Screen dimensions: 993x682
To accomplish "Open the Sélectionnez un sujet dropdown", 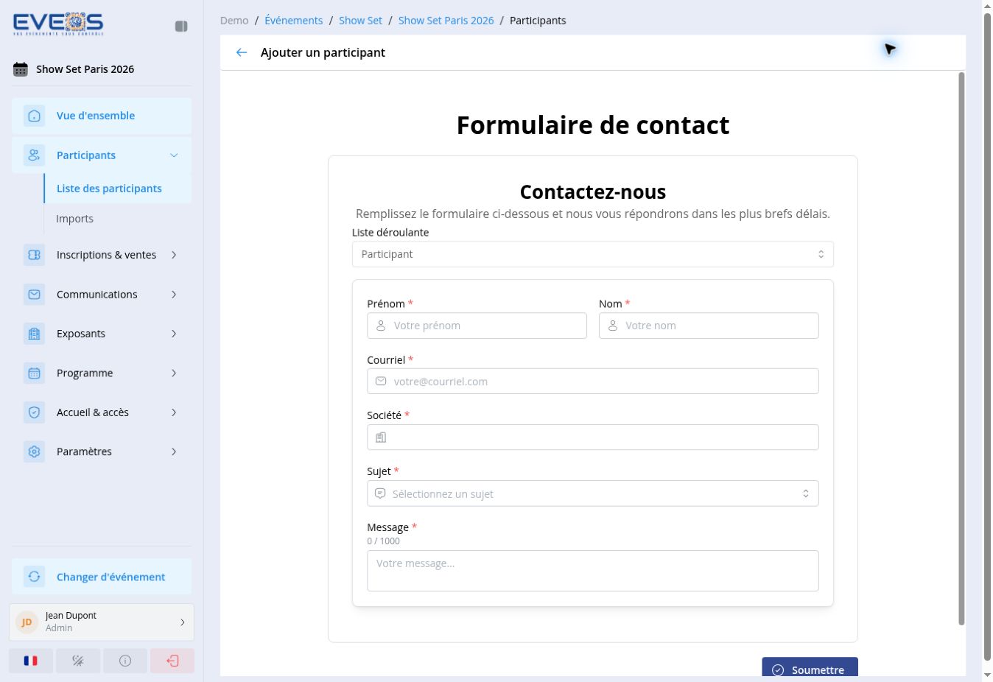I will [593, 493].
